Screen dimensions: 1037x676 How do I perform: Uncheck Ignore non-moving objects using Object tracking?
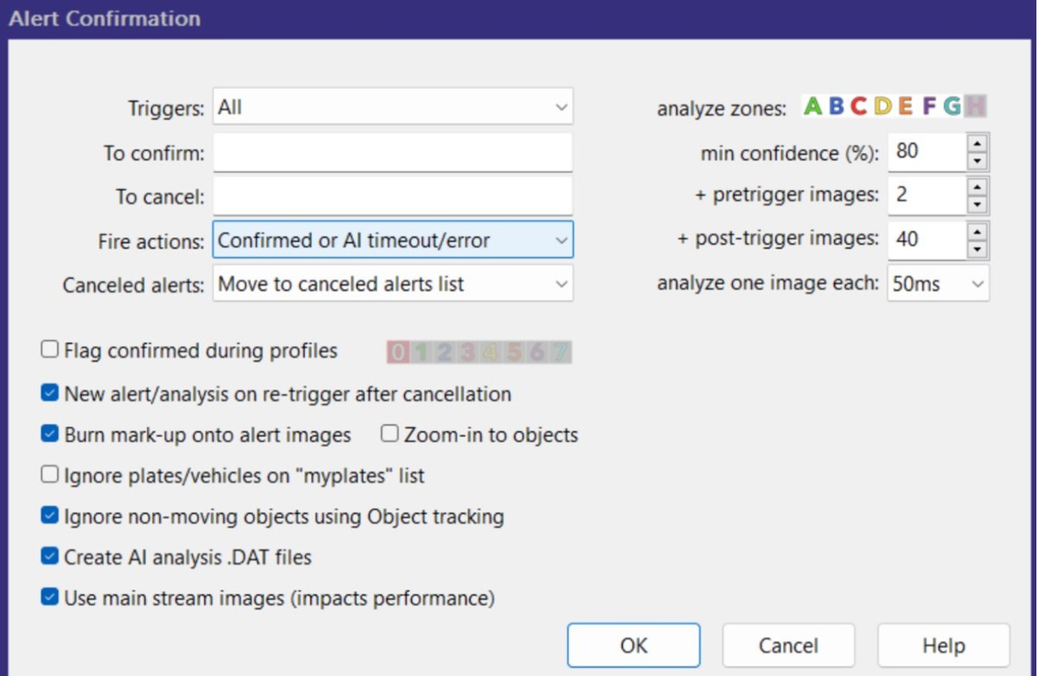(x=49, y=515)
